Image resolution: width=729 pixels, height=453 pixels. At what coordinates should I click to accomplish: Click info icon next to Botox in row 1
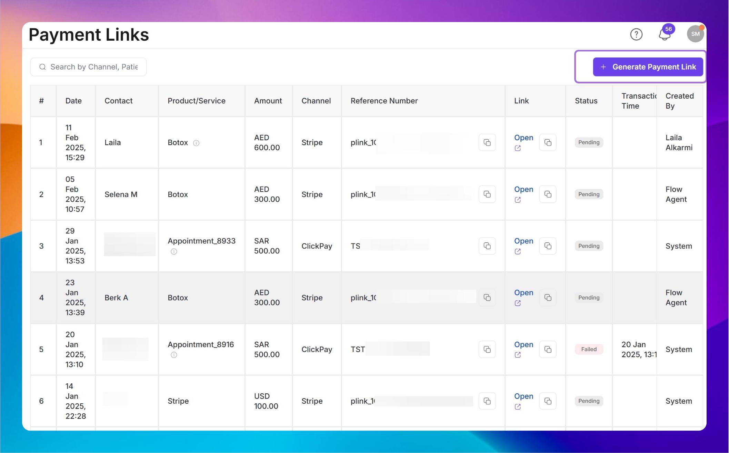pos(196,143)
